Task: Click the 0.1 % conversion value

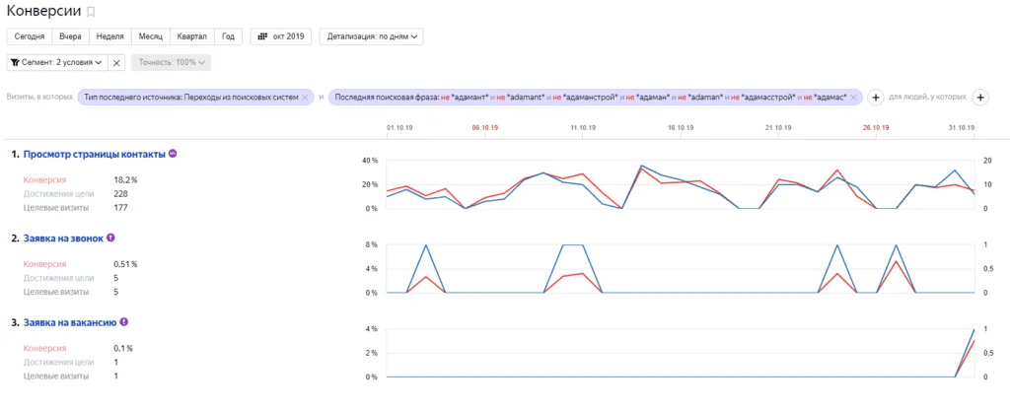Action: pyautogui.click(x=123, y=349)
